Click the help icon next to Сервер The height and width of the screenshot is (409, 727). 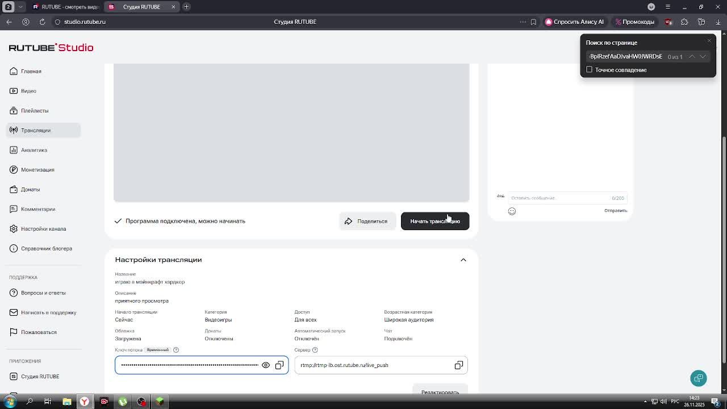[x=315, y=350]
